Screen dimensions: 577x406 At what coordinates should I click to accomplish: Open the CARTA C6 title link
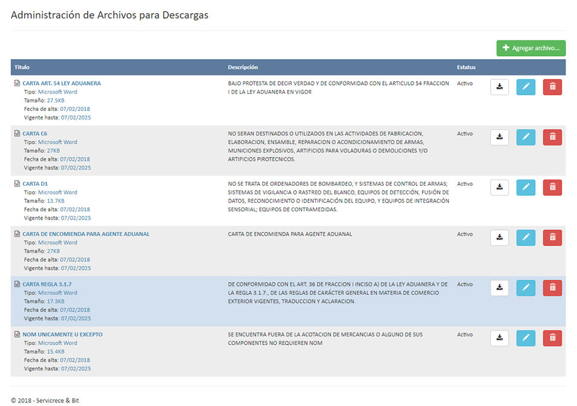click(34, 133)
